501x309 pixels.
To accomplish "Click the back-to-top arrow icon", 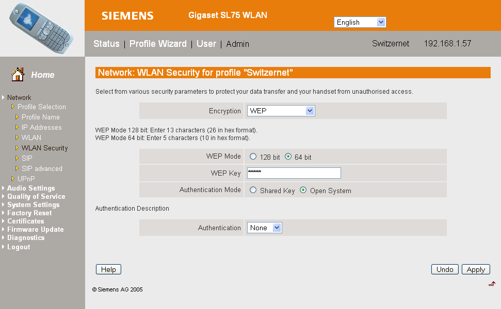I will click(492, 283).
